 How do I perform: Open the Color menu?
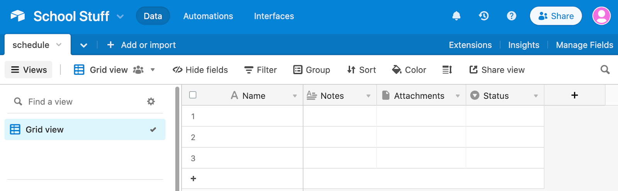409,70
